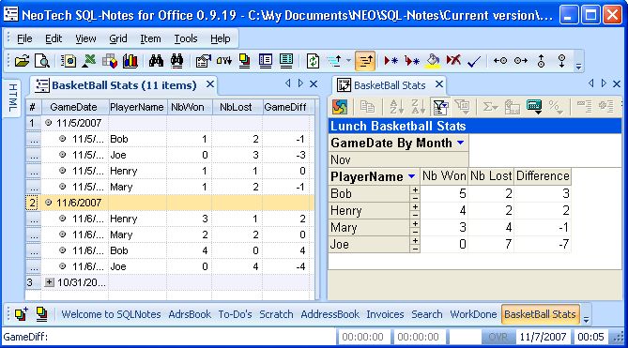
Task: Open GameDate By Month dropdown arrow
Action: tap(461, 143)
